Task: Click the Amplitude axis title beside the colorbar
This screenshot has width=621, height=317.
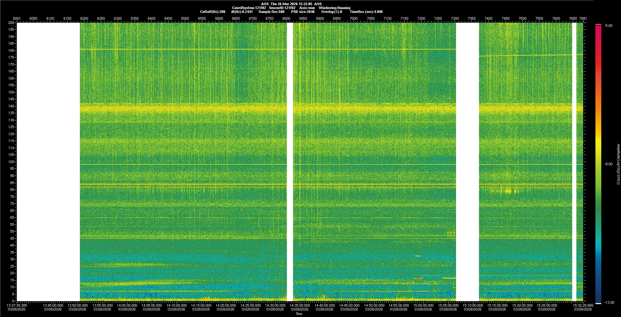Action: tap(618, 164)
